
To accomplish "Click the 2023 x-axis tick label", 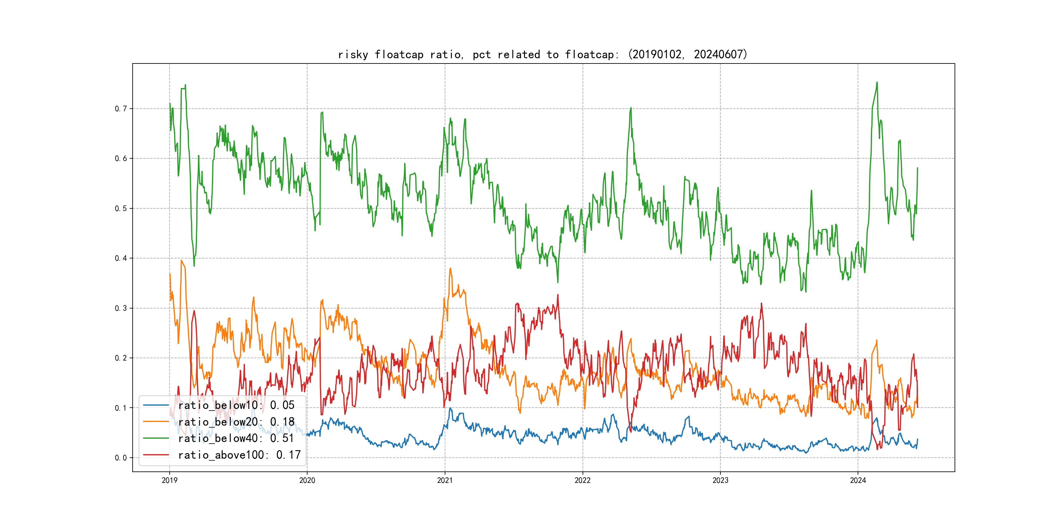I will (x=720, y=480).
